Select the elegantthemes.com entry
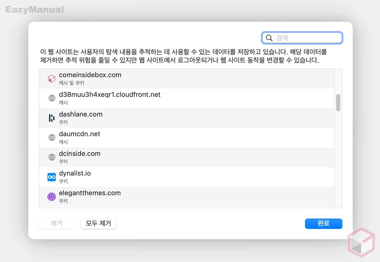The width and height of the screenshot is (380, 262). pos(187,197)
